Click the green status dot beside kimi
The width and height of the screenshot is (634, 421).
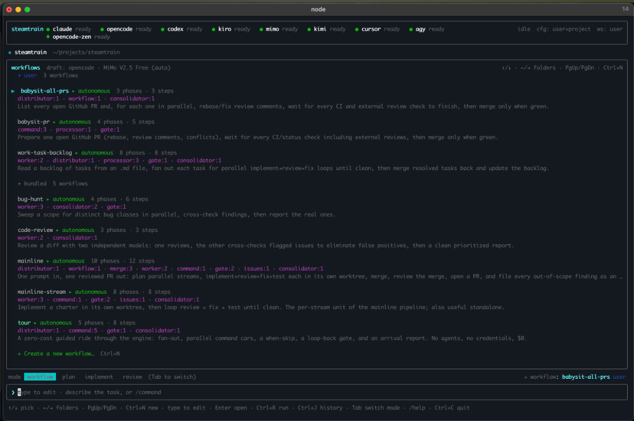tap(309, 30)
